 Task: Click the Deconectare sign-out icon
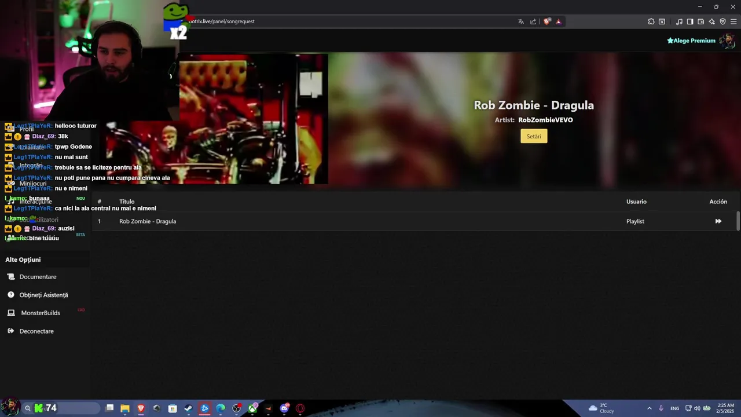11,331
